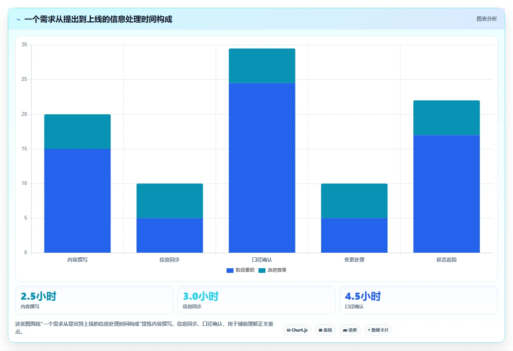Click the blue 变更处理 bar segment
The height and width of the screenshot is (351, 513).
[354, 235]
